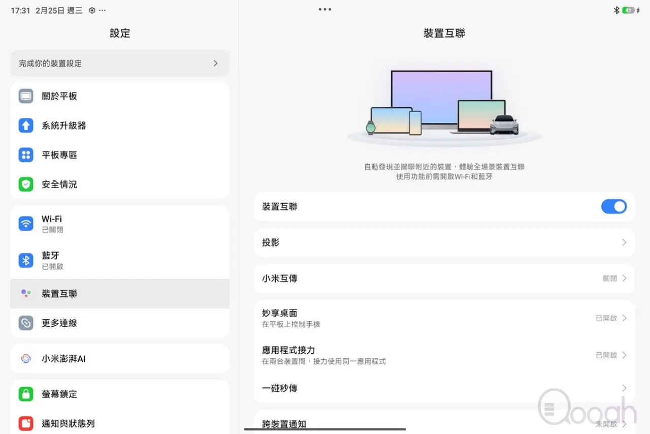This screenshot has height=434, width=650.
Task: Expand 投影 with its chevron arrow
Action: tap(624, 243)
